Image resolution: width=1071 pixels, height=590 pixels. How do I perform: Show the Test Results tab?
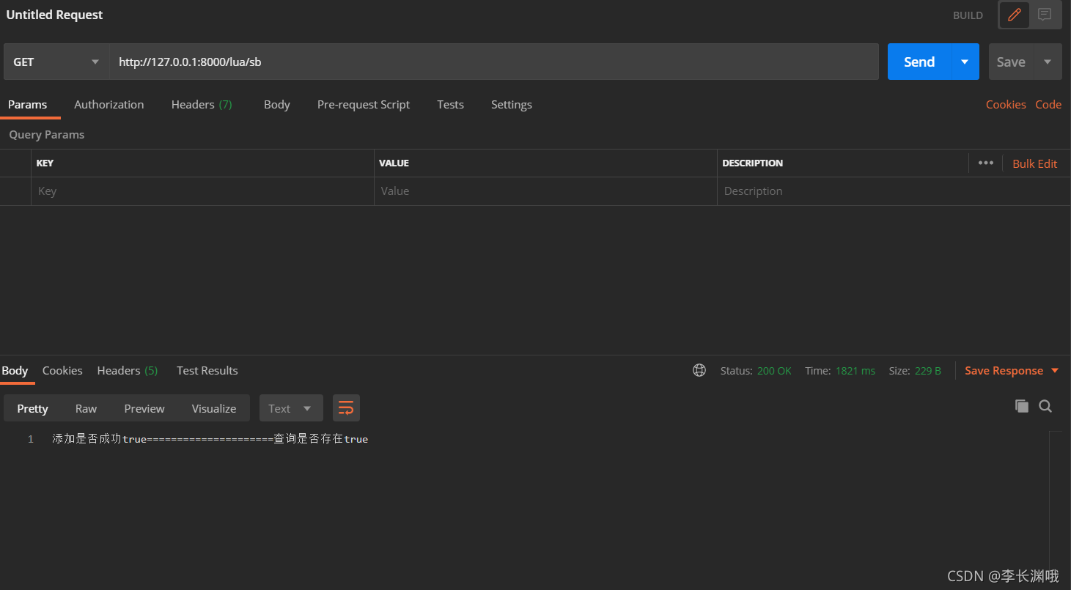point(207,371)
